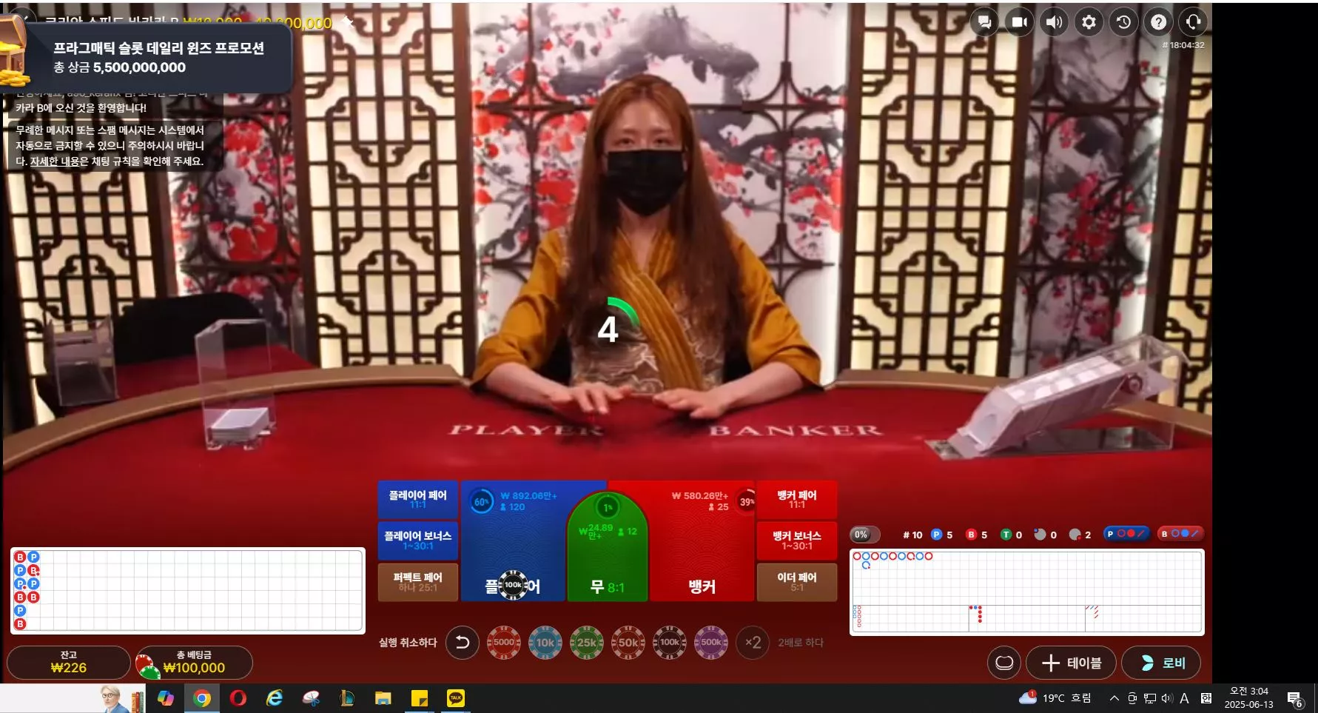Open the weather widget showing 19°C
This screenshot has height=713, width=1318.
pos(1055,698)
